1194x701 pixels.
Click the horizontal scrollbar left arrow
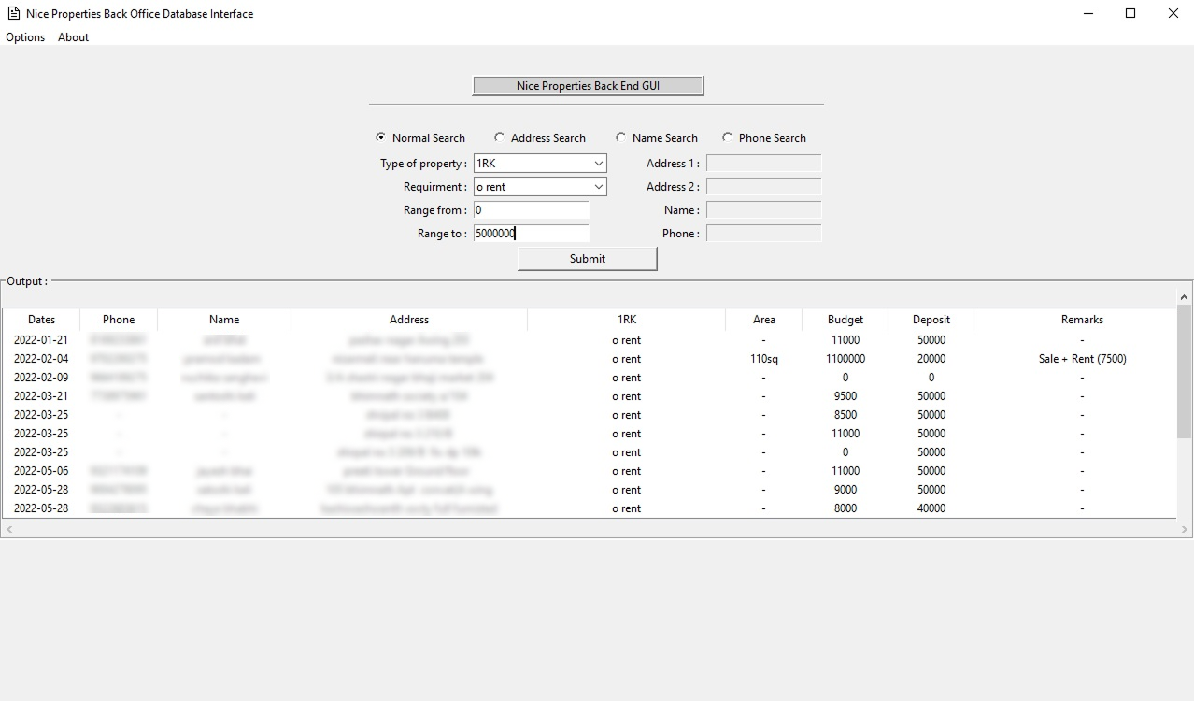coord(9,529)
